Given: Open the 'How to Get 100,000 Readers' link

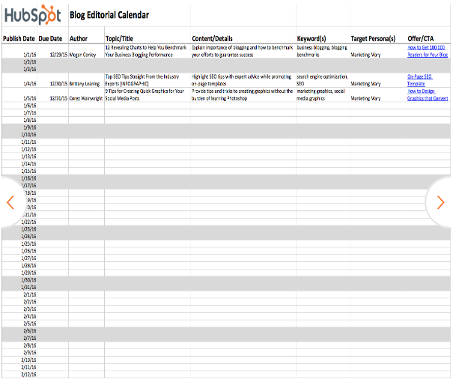Looking at the screenshot, I should 428,51.
